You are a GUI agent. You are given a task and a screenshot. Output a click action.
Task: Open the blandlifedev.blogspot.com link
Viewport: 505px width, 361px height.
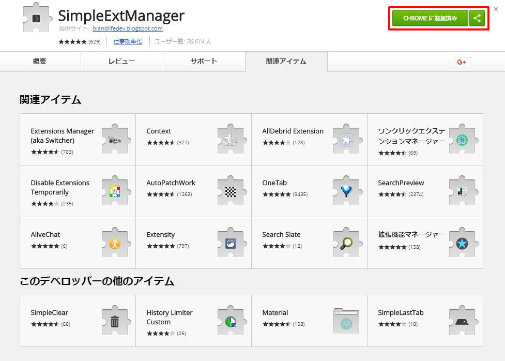pos(128,28)
